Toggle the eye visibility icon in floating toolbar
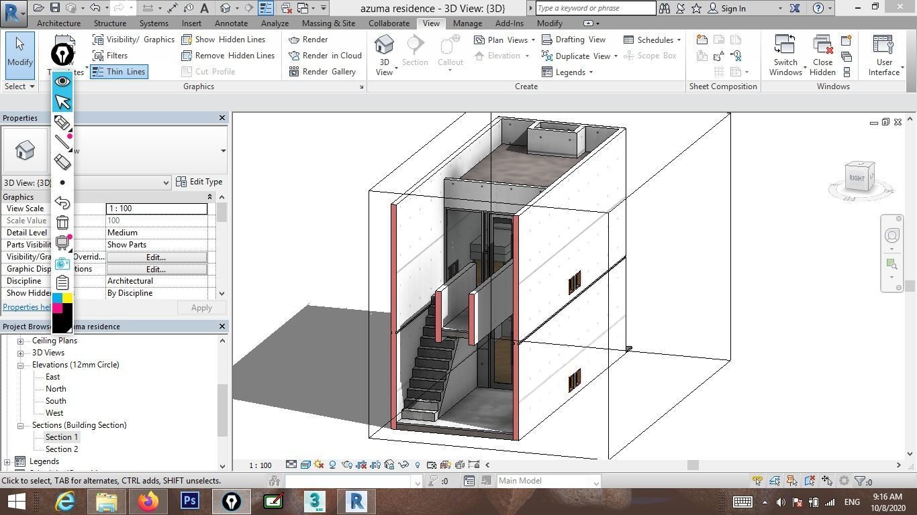Image resolution: width=917 pixels, height=515 pixels. point(62,81)
